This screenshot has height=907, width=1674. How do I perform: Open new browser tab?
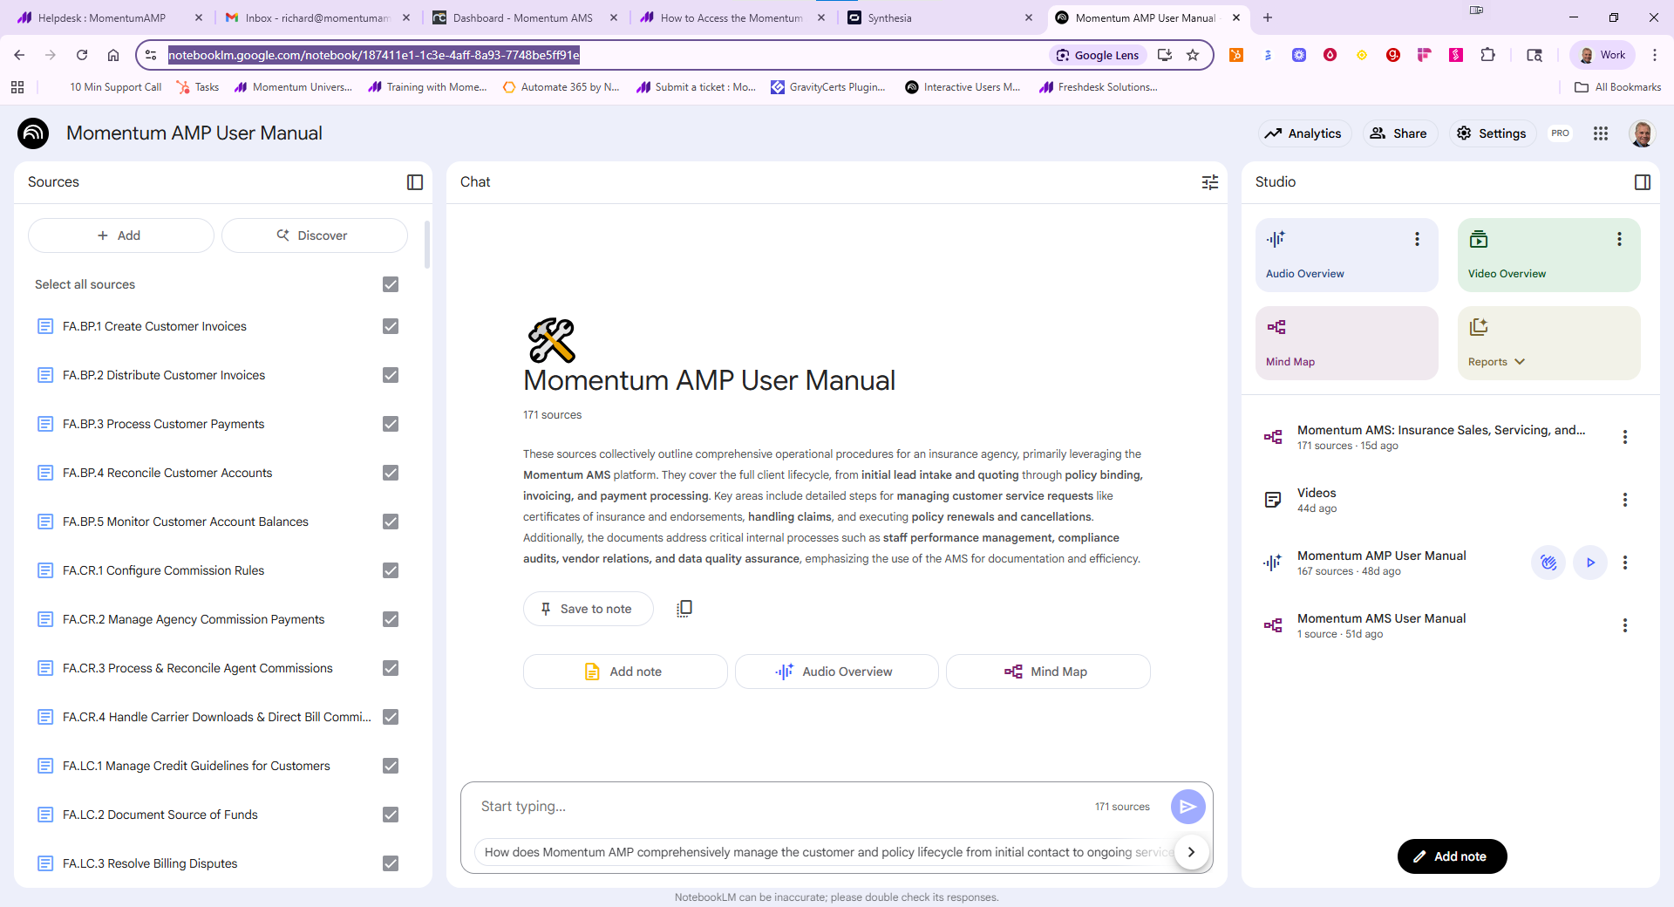coord(1268,17)
